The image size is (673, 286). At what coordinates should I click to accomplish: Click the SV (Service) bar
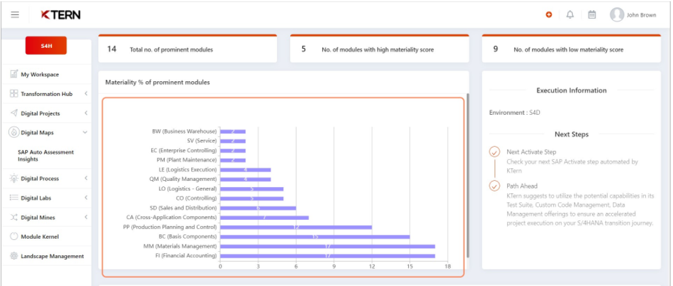tap(233, 141)
